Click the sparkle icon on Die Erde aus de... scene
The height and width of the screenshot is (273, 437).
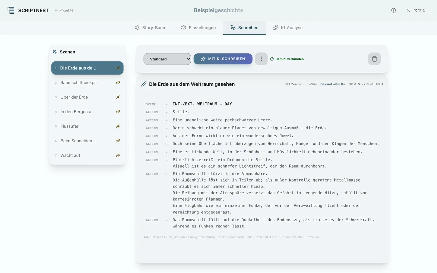118,68
